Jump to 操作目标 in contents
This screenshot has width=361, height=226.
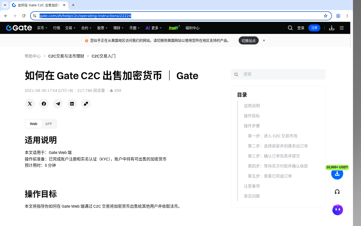pyautogui.click(x=252, y=116)
